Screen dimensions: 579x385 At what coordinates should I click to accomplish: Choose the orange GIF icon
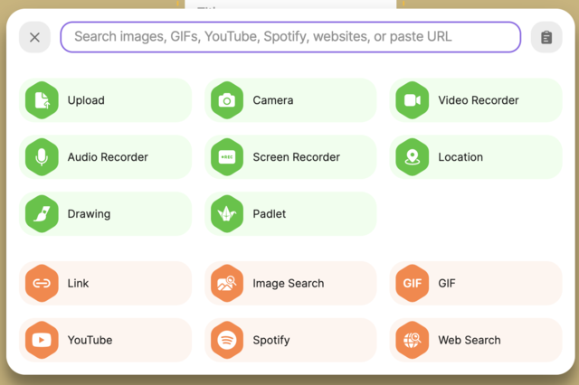click(413, 283)
